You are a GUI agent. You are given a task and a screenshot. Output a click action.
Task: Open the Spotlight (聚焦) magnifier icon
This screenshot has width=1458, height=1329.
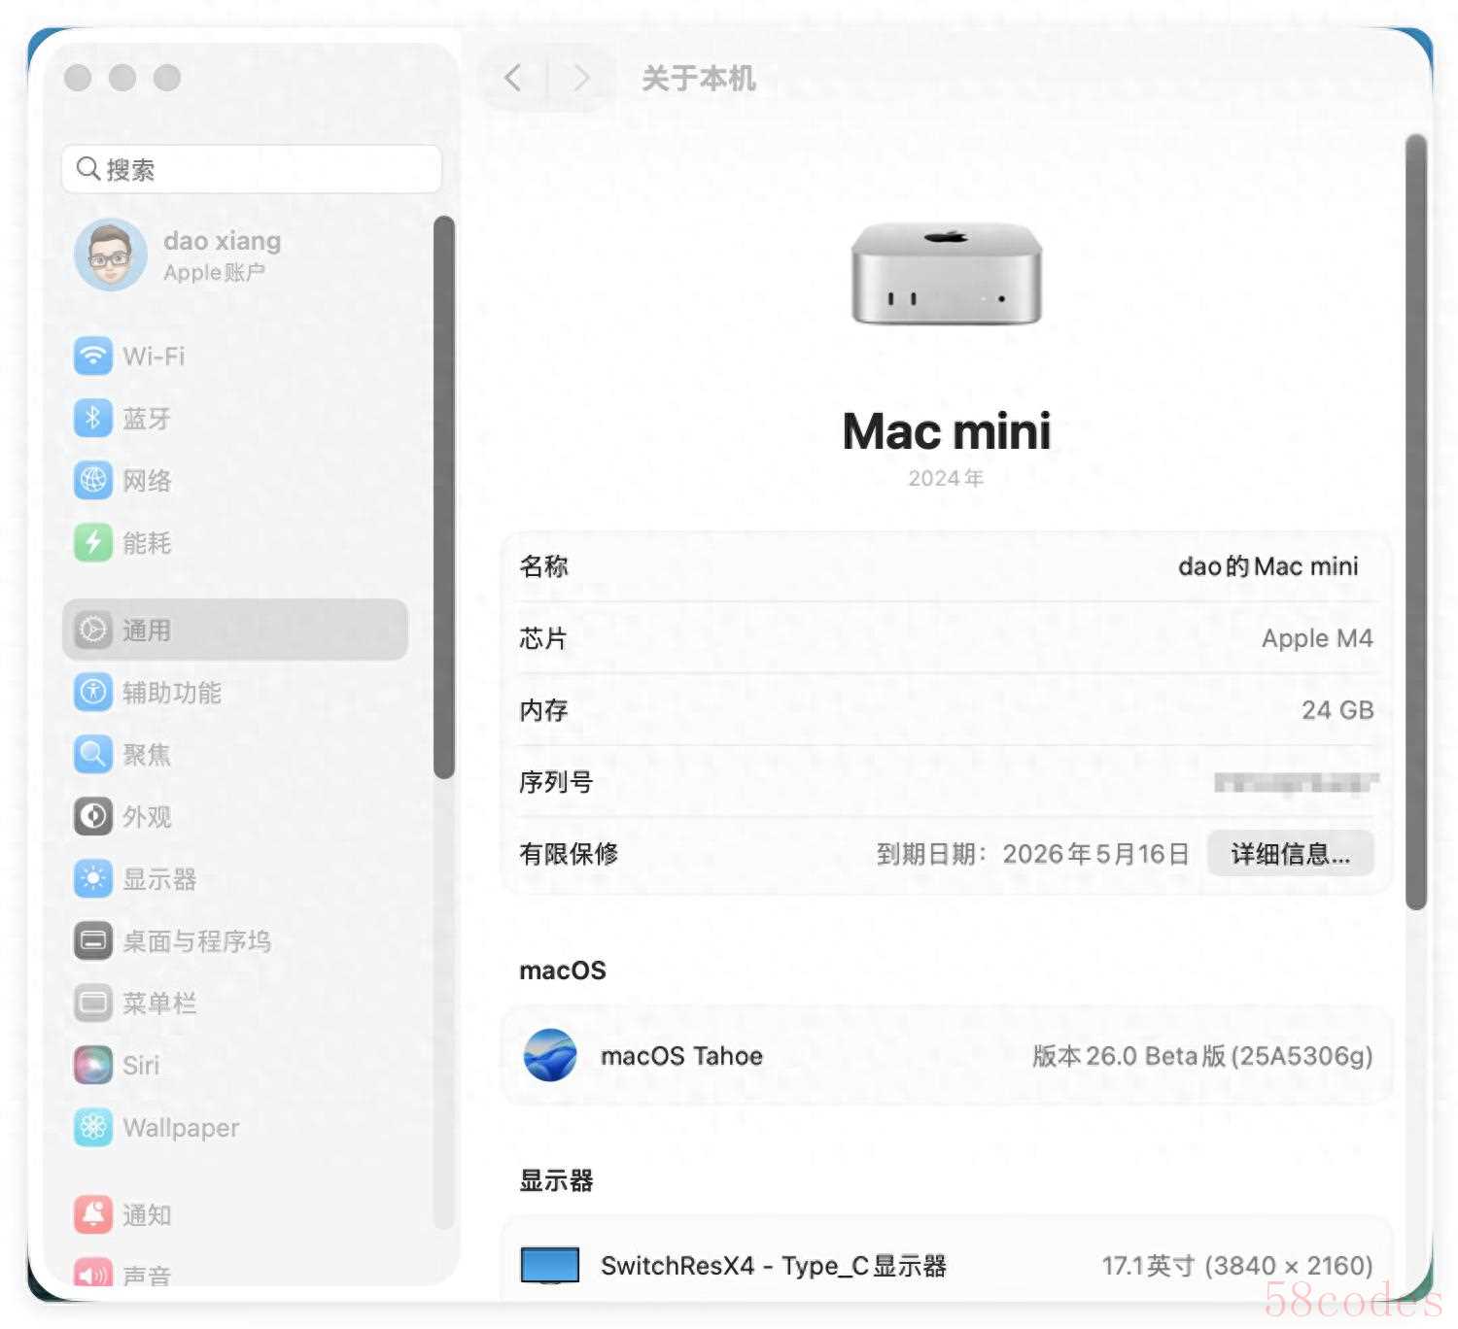click(93, 754)
